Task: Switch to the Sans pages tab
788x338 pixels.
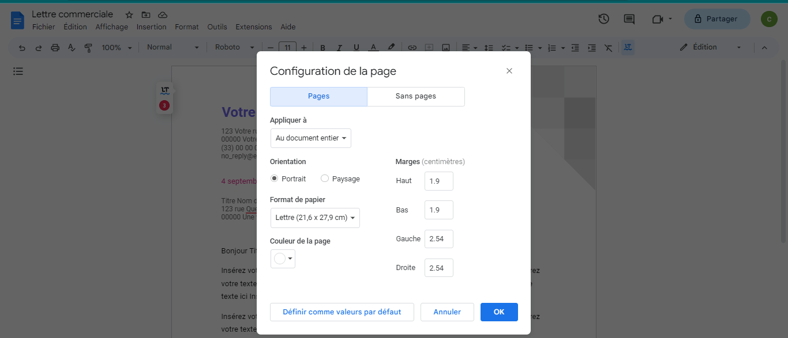Action: (415, 96)
